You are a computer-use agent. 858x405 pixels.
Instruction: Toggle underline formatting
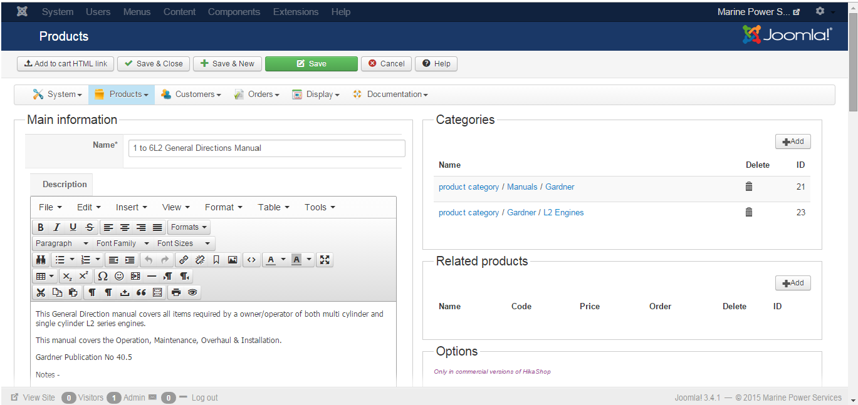pyautogui.click(x=73, y=227)
